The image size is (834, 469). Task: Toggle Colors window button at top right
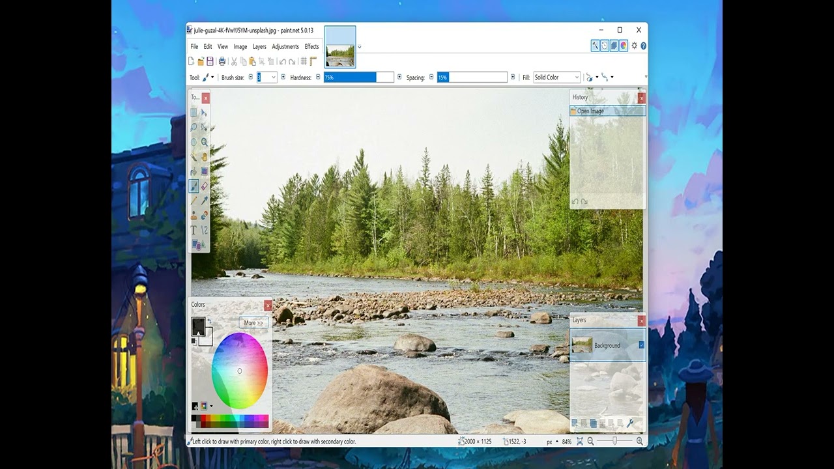tap(624, 46)
